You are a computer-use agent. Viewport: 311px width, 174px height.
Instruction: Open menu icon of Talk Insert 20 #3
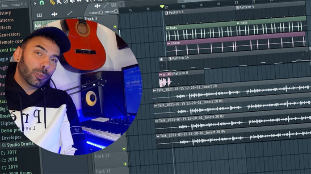(155, 105)
